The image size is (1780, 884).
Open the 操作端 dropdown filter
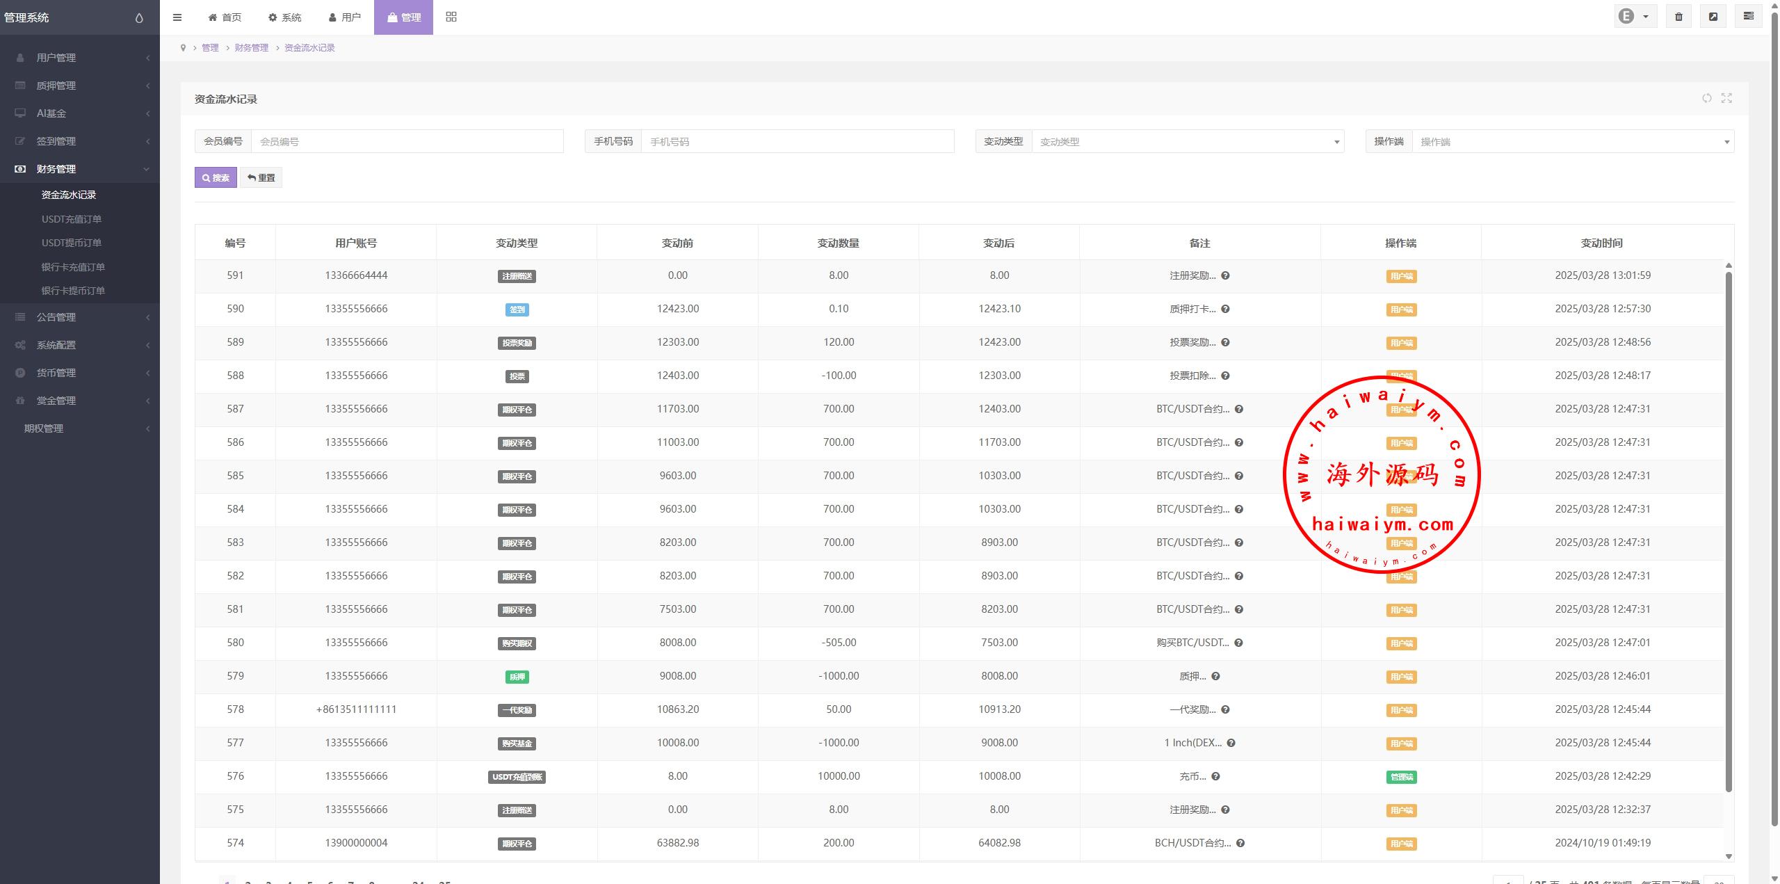(x=1572, y=142)
